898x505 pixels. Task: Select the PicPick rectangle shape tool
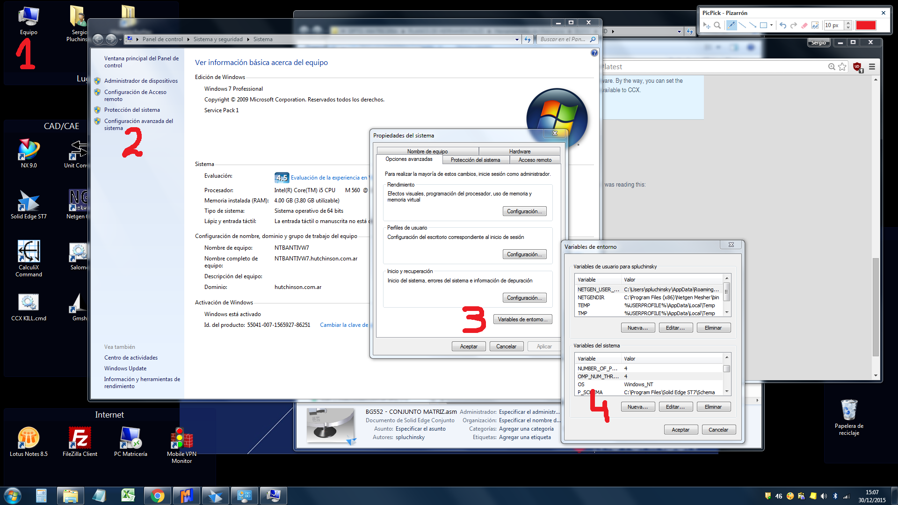763,25
